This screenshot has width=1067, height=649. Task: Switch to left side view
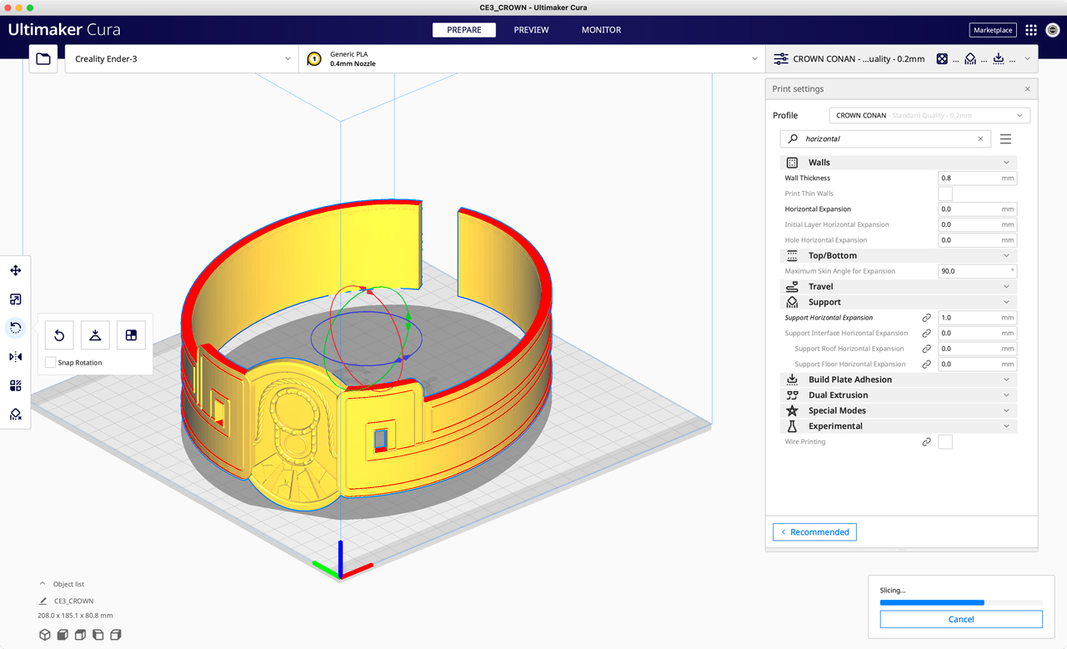(x=98, y=635)
